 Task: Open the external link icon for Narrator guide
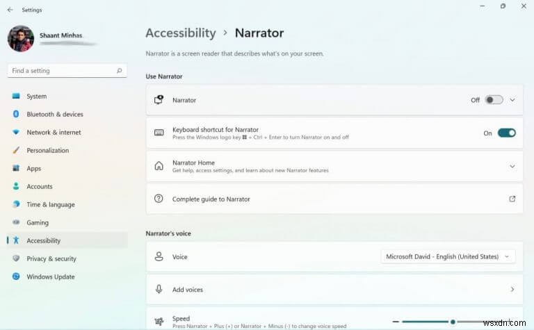coord(512,199)
